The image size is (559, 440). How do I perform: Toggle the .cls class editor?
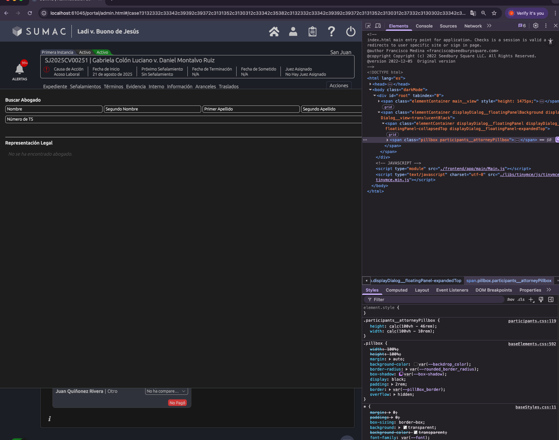point(521,299)
